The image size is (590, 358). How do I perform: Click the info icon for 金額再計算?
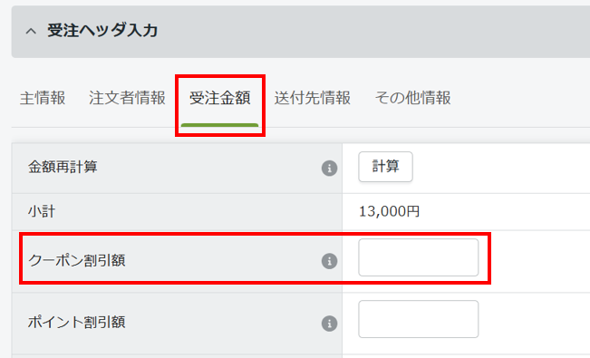click(329, 168)
